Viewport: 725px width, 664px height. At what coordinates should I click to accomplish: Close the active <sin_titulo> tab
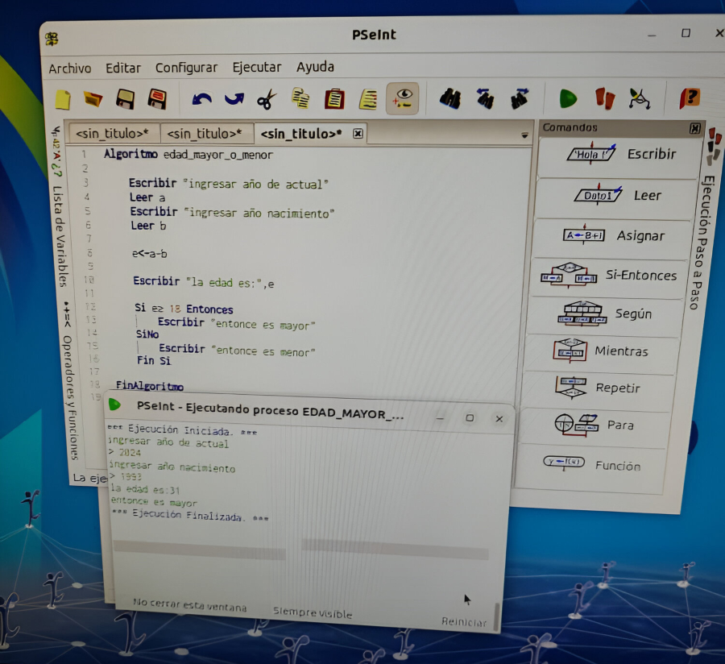(x=358, y=134)
